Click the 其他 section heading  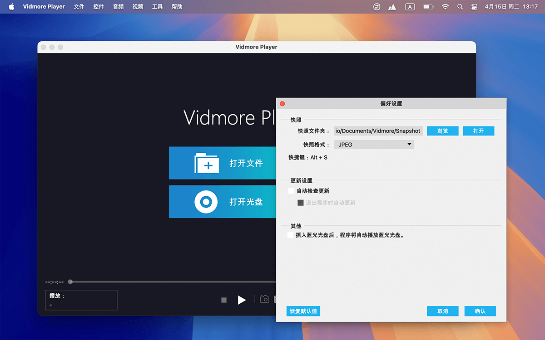click(x=296, y=226)
